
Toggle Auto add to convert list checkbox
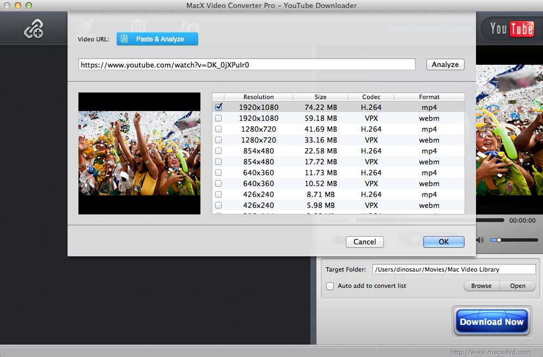tap(330, 286)
